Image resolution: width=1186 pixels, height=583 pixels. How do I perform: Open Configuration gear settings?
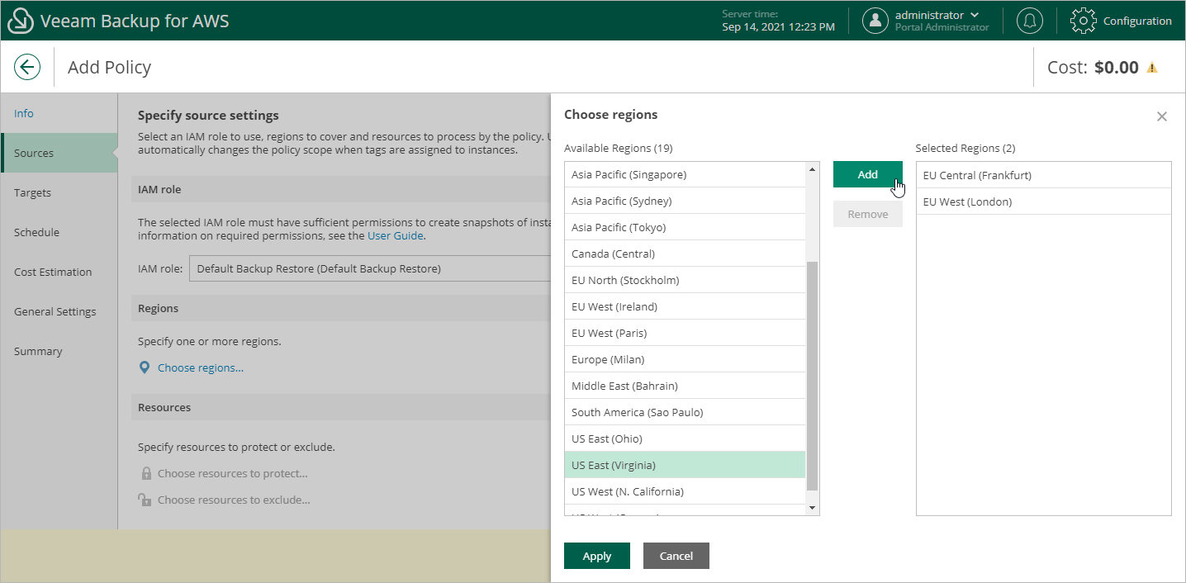click(1083, 21)
